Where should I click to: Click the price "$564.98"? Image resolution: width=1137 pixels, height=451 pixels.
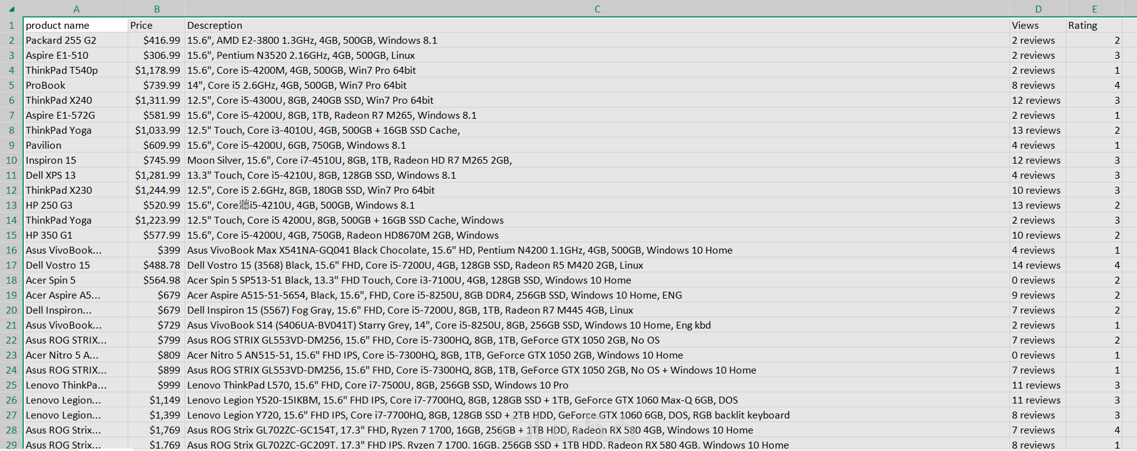tap(156, 280)
